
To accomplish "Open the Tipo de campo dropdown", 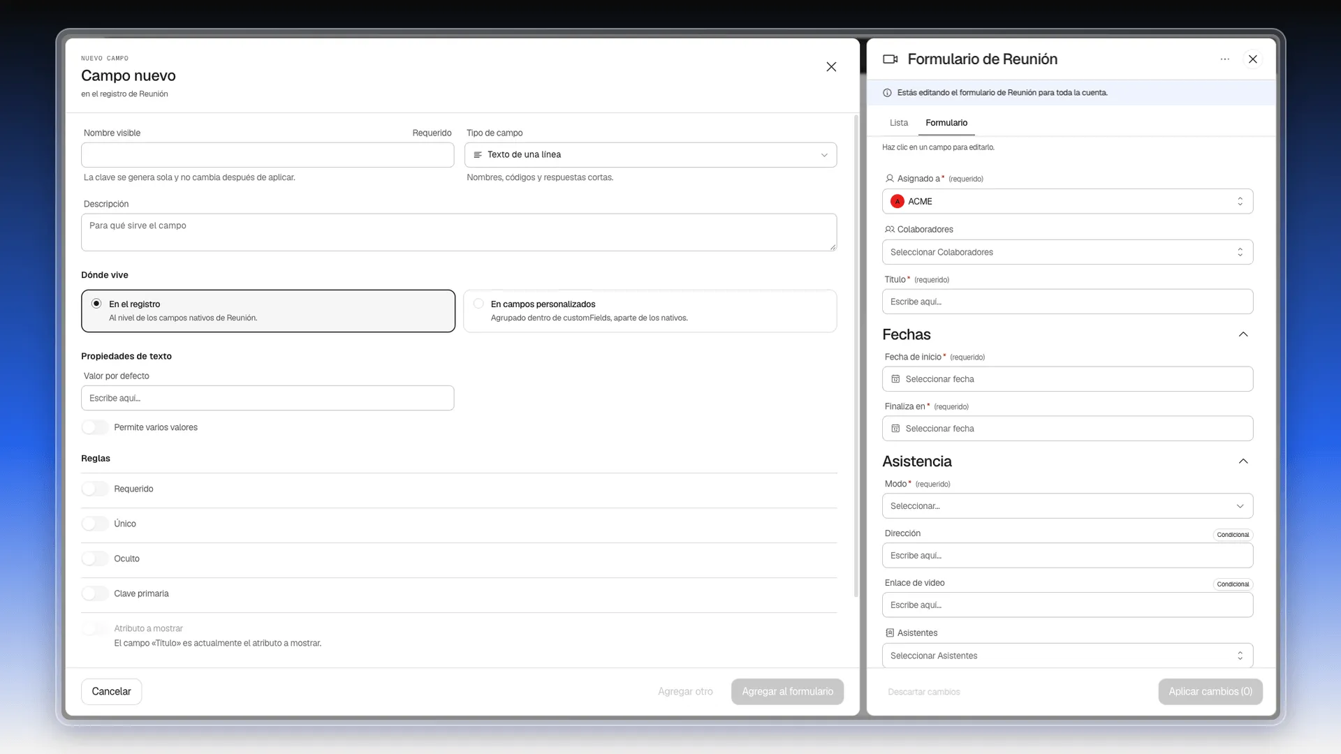I will (x=650, y=155).
